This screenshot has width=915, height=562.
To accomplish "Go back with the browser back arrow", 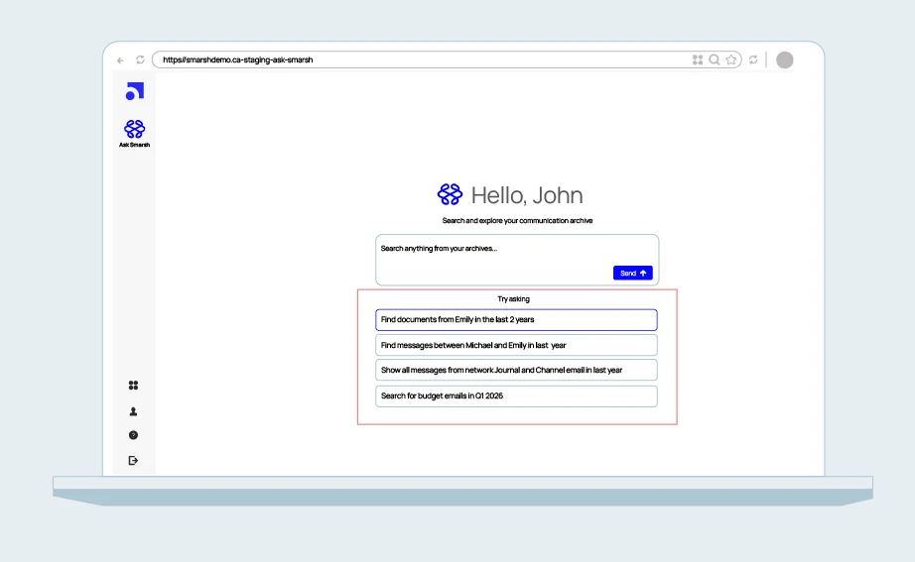I will tap(120, 60).
